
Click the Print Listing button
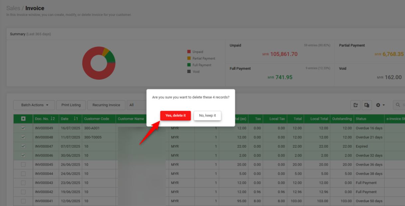point(71,105)
